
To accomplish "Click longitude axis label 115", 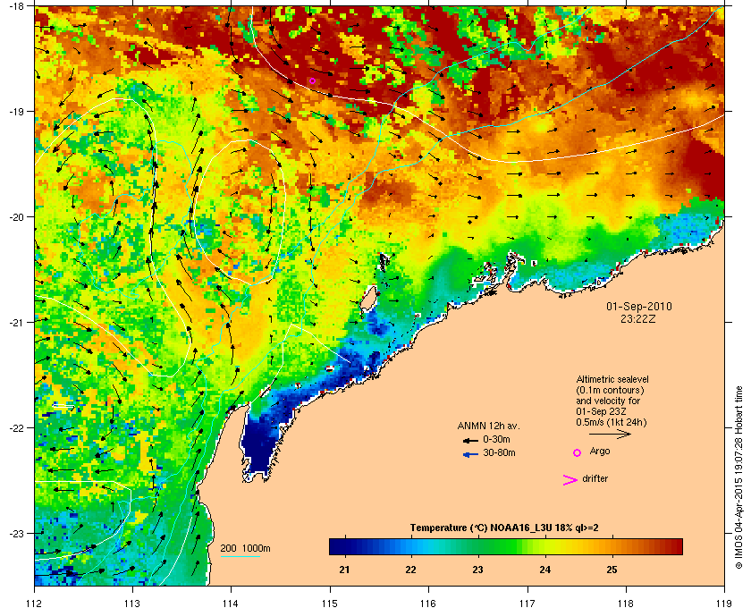I will (330, 603).
